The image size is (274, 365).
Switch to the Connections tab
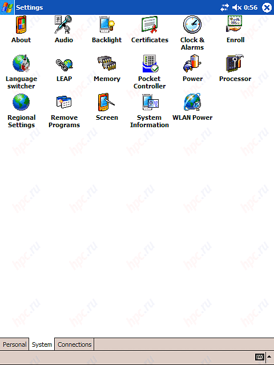(75, 344)
